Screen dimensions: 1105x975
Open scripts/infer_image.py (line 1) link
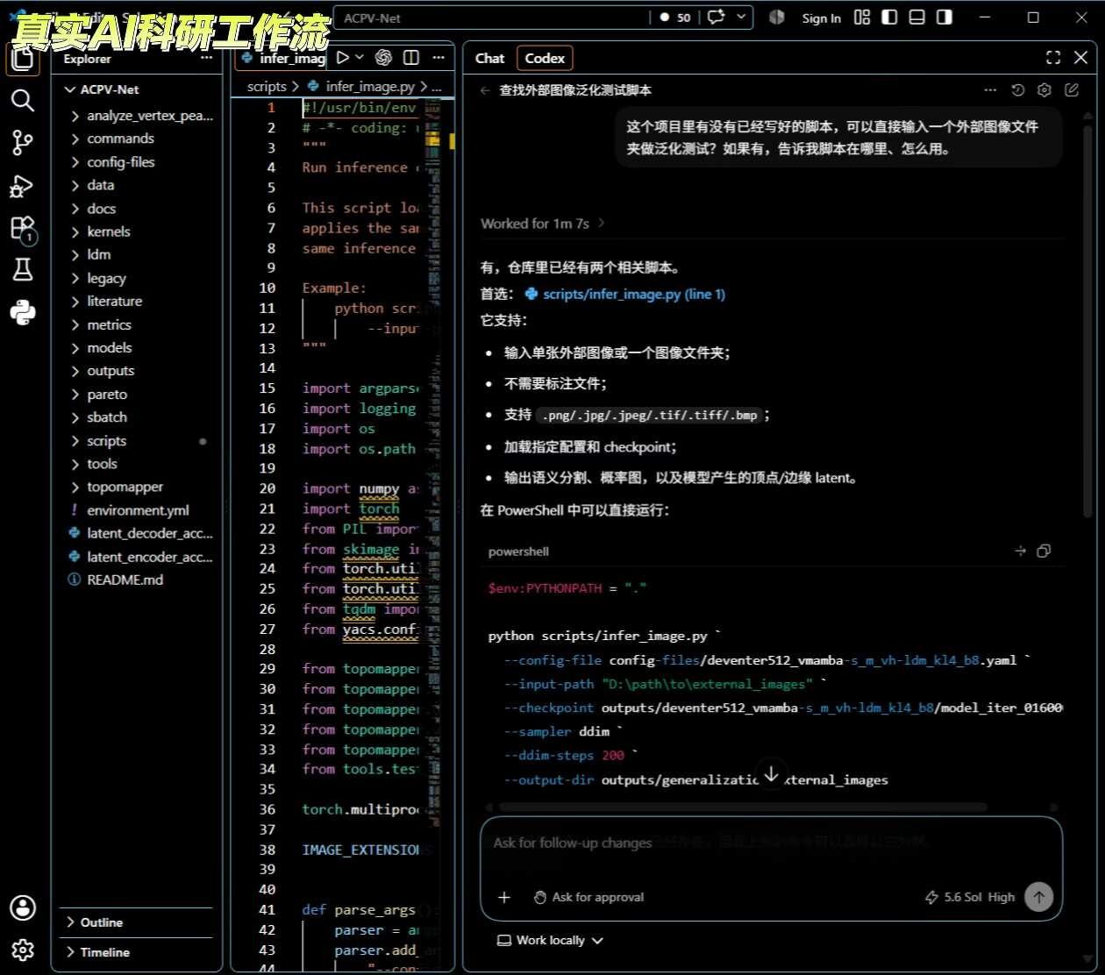pos(625,294)
